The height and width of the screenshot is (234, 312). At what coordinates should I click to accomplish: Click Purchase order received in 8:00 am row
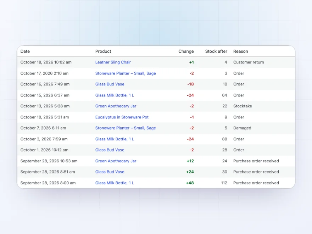click(x=256, y=183)
